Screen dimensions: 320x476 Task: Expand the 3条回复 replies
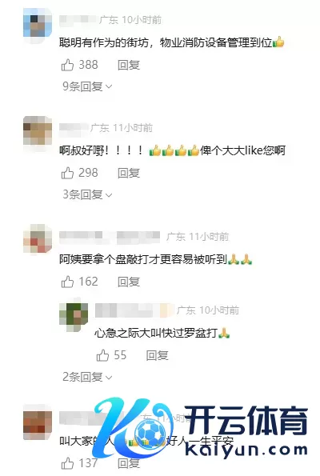coord(87,194)
